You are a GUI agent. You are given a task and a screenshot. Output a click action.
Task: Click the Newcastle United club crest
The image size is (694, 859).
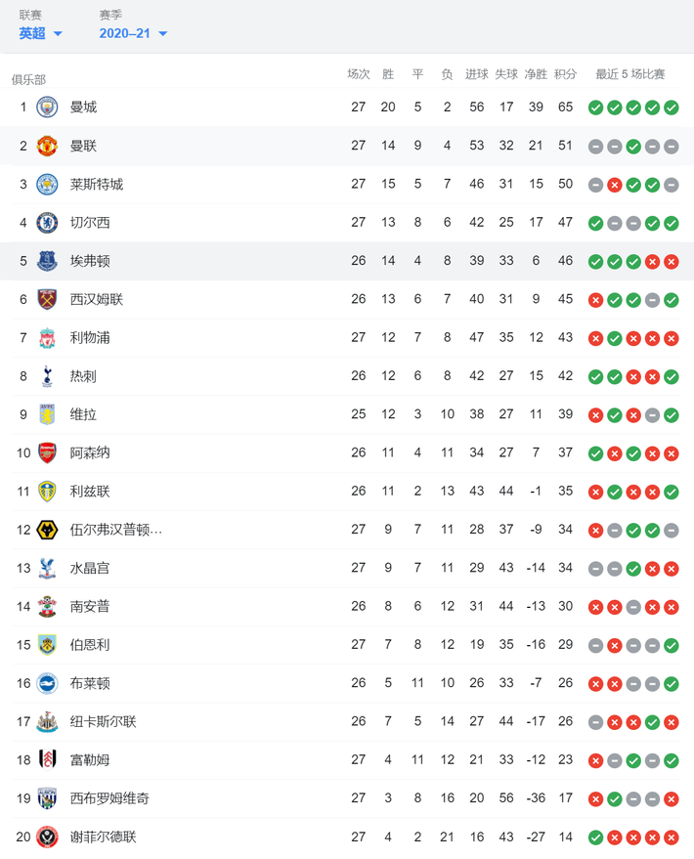[47, 722]
